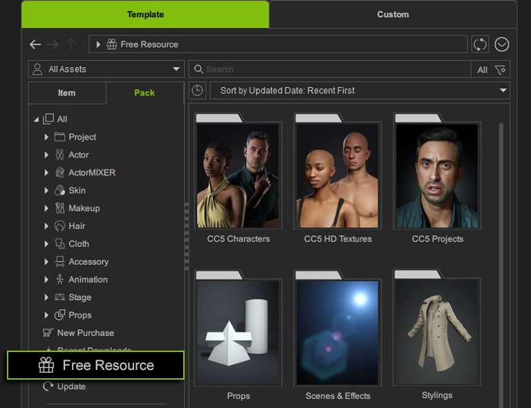The image size is (531, 408).
Task: Open the Stylings folder thumbnail
Action: click(436, 332)
